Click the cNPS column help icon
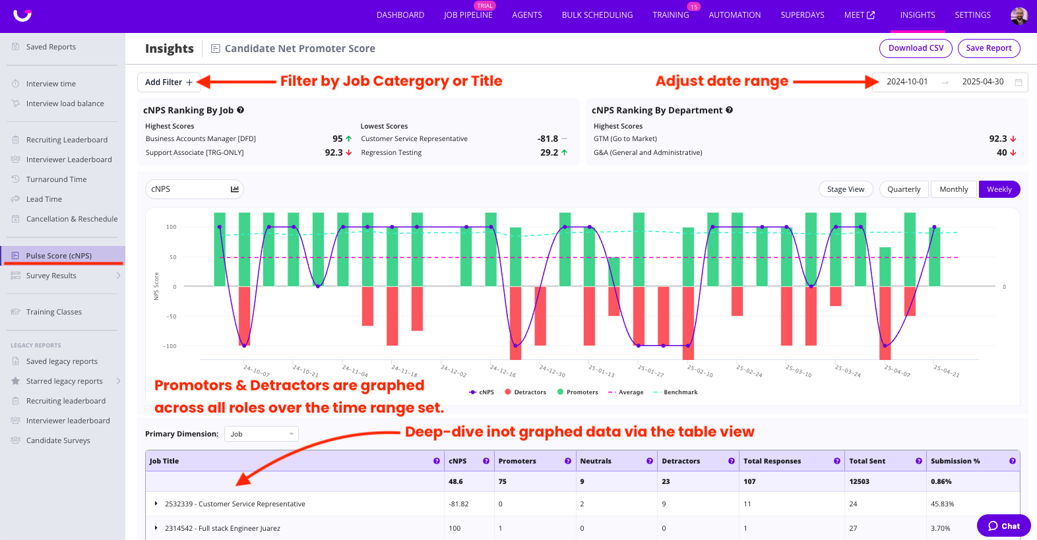Screen dimensions: 1037x540 (x=486, y=461)
